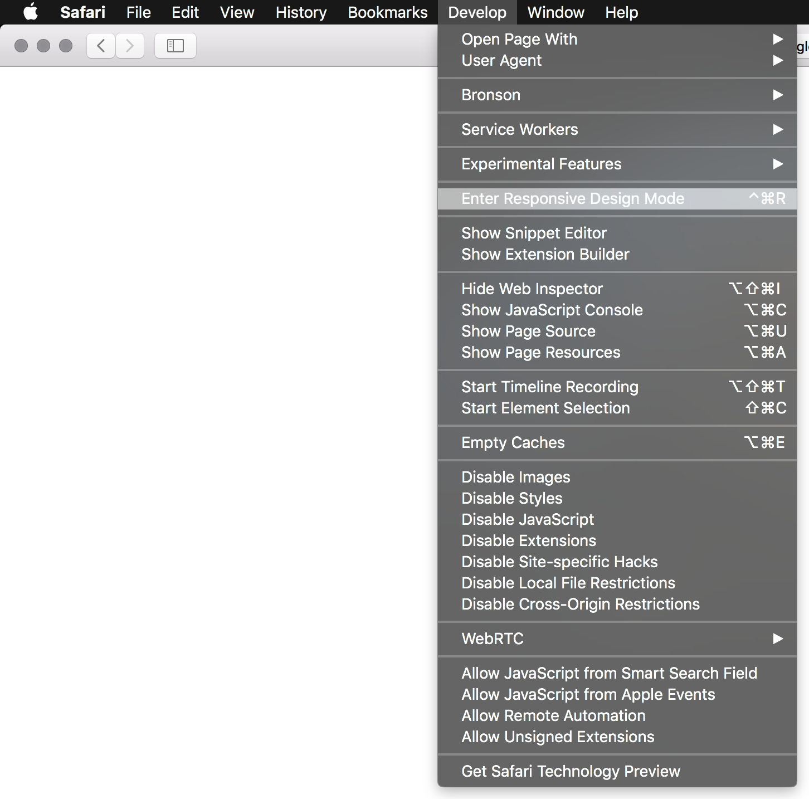Expand the User Agent submenu
Screen dimensions: 809x799
(x=617, y=60)
